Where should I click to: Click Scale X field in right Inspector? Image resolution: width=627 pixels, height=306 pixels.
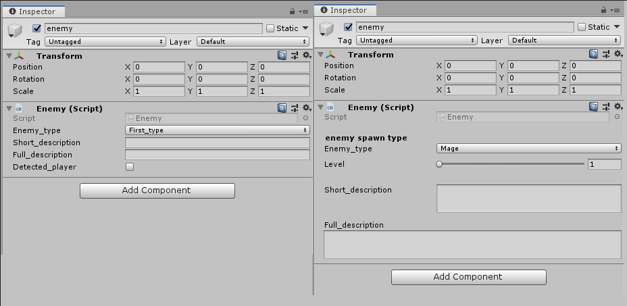[471, 90]
